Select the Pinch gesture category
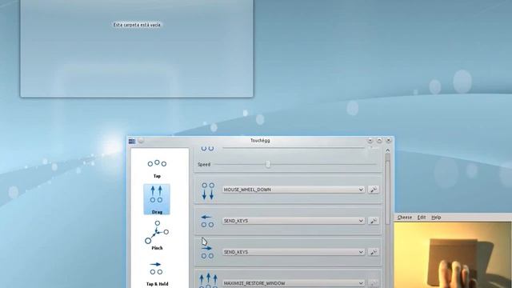 click(x=157, y=235)
